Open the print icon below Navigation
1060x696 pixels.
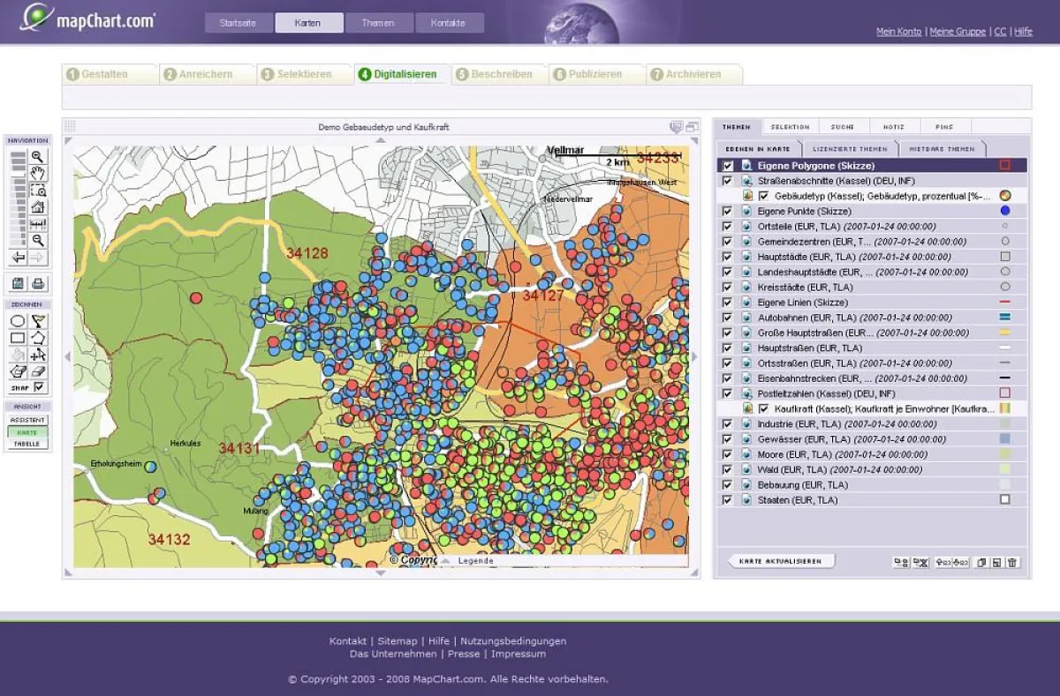(x=39, y=282)
